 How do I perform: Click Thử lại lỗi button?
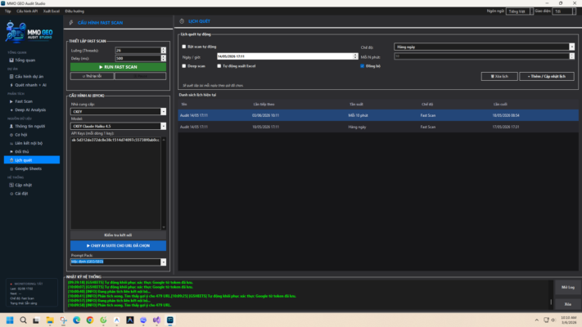click(92, 76)
